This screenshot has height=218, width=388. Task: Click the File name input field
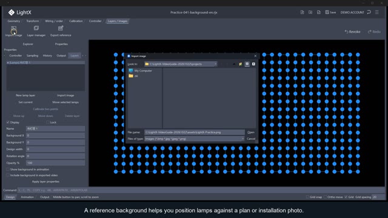pyautogui.click(x=195, y=132)
